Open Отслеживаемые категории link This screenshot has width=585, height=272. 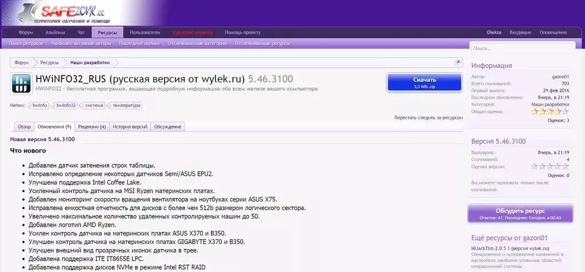pos(197,43)
